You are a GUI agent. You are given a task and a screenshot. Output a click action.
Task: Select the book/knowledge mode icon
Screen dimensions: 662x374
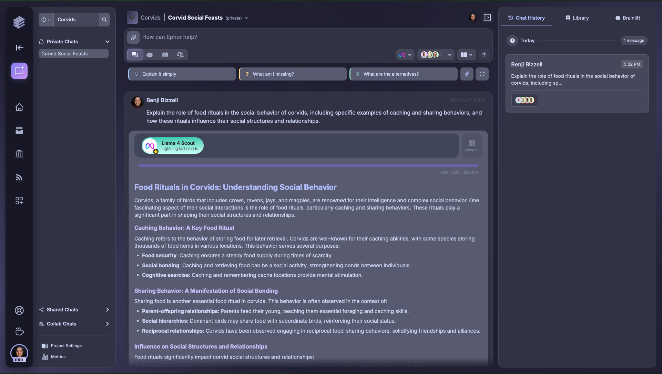click(165, 54)
